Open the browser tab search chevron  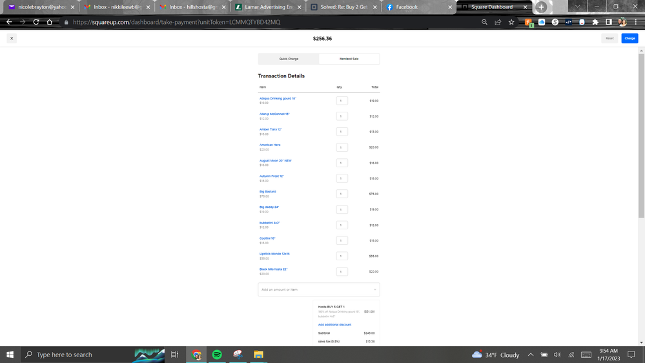[577, 7]
